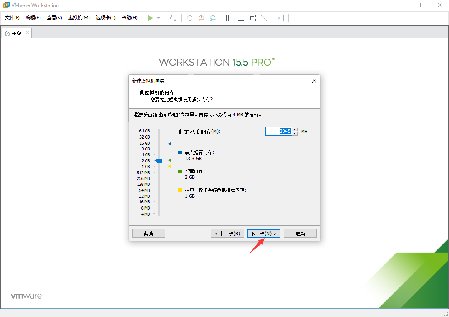Decrease memory with spinner down arrow

(295, 134)
